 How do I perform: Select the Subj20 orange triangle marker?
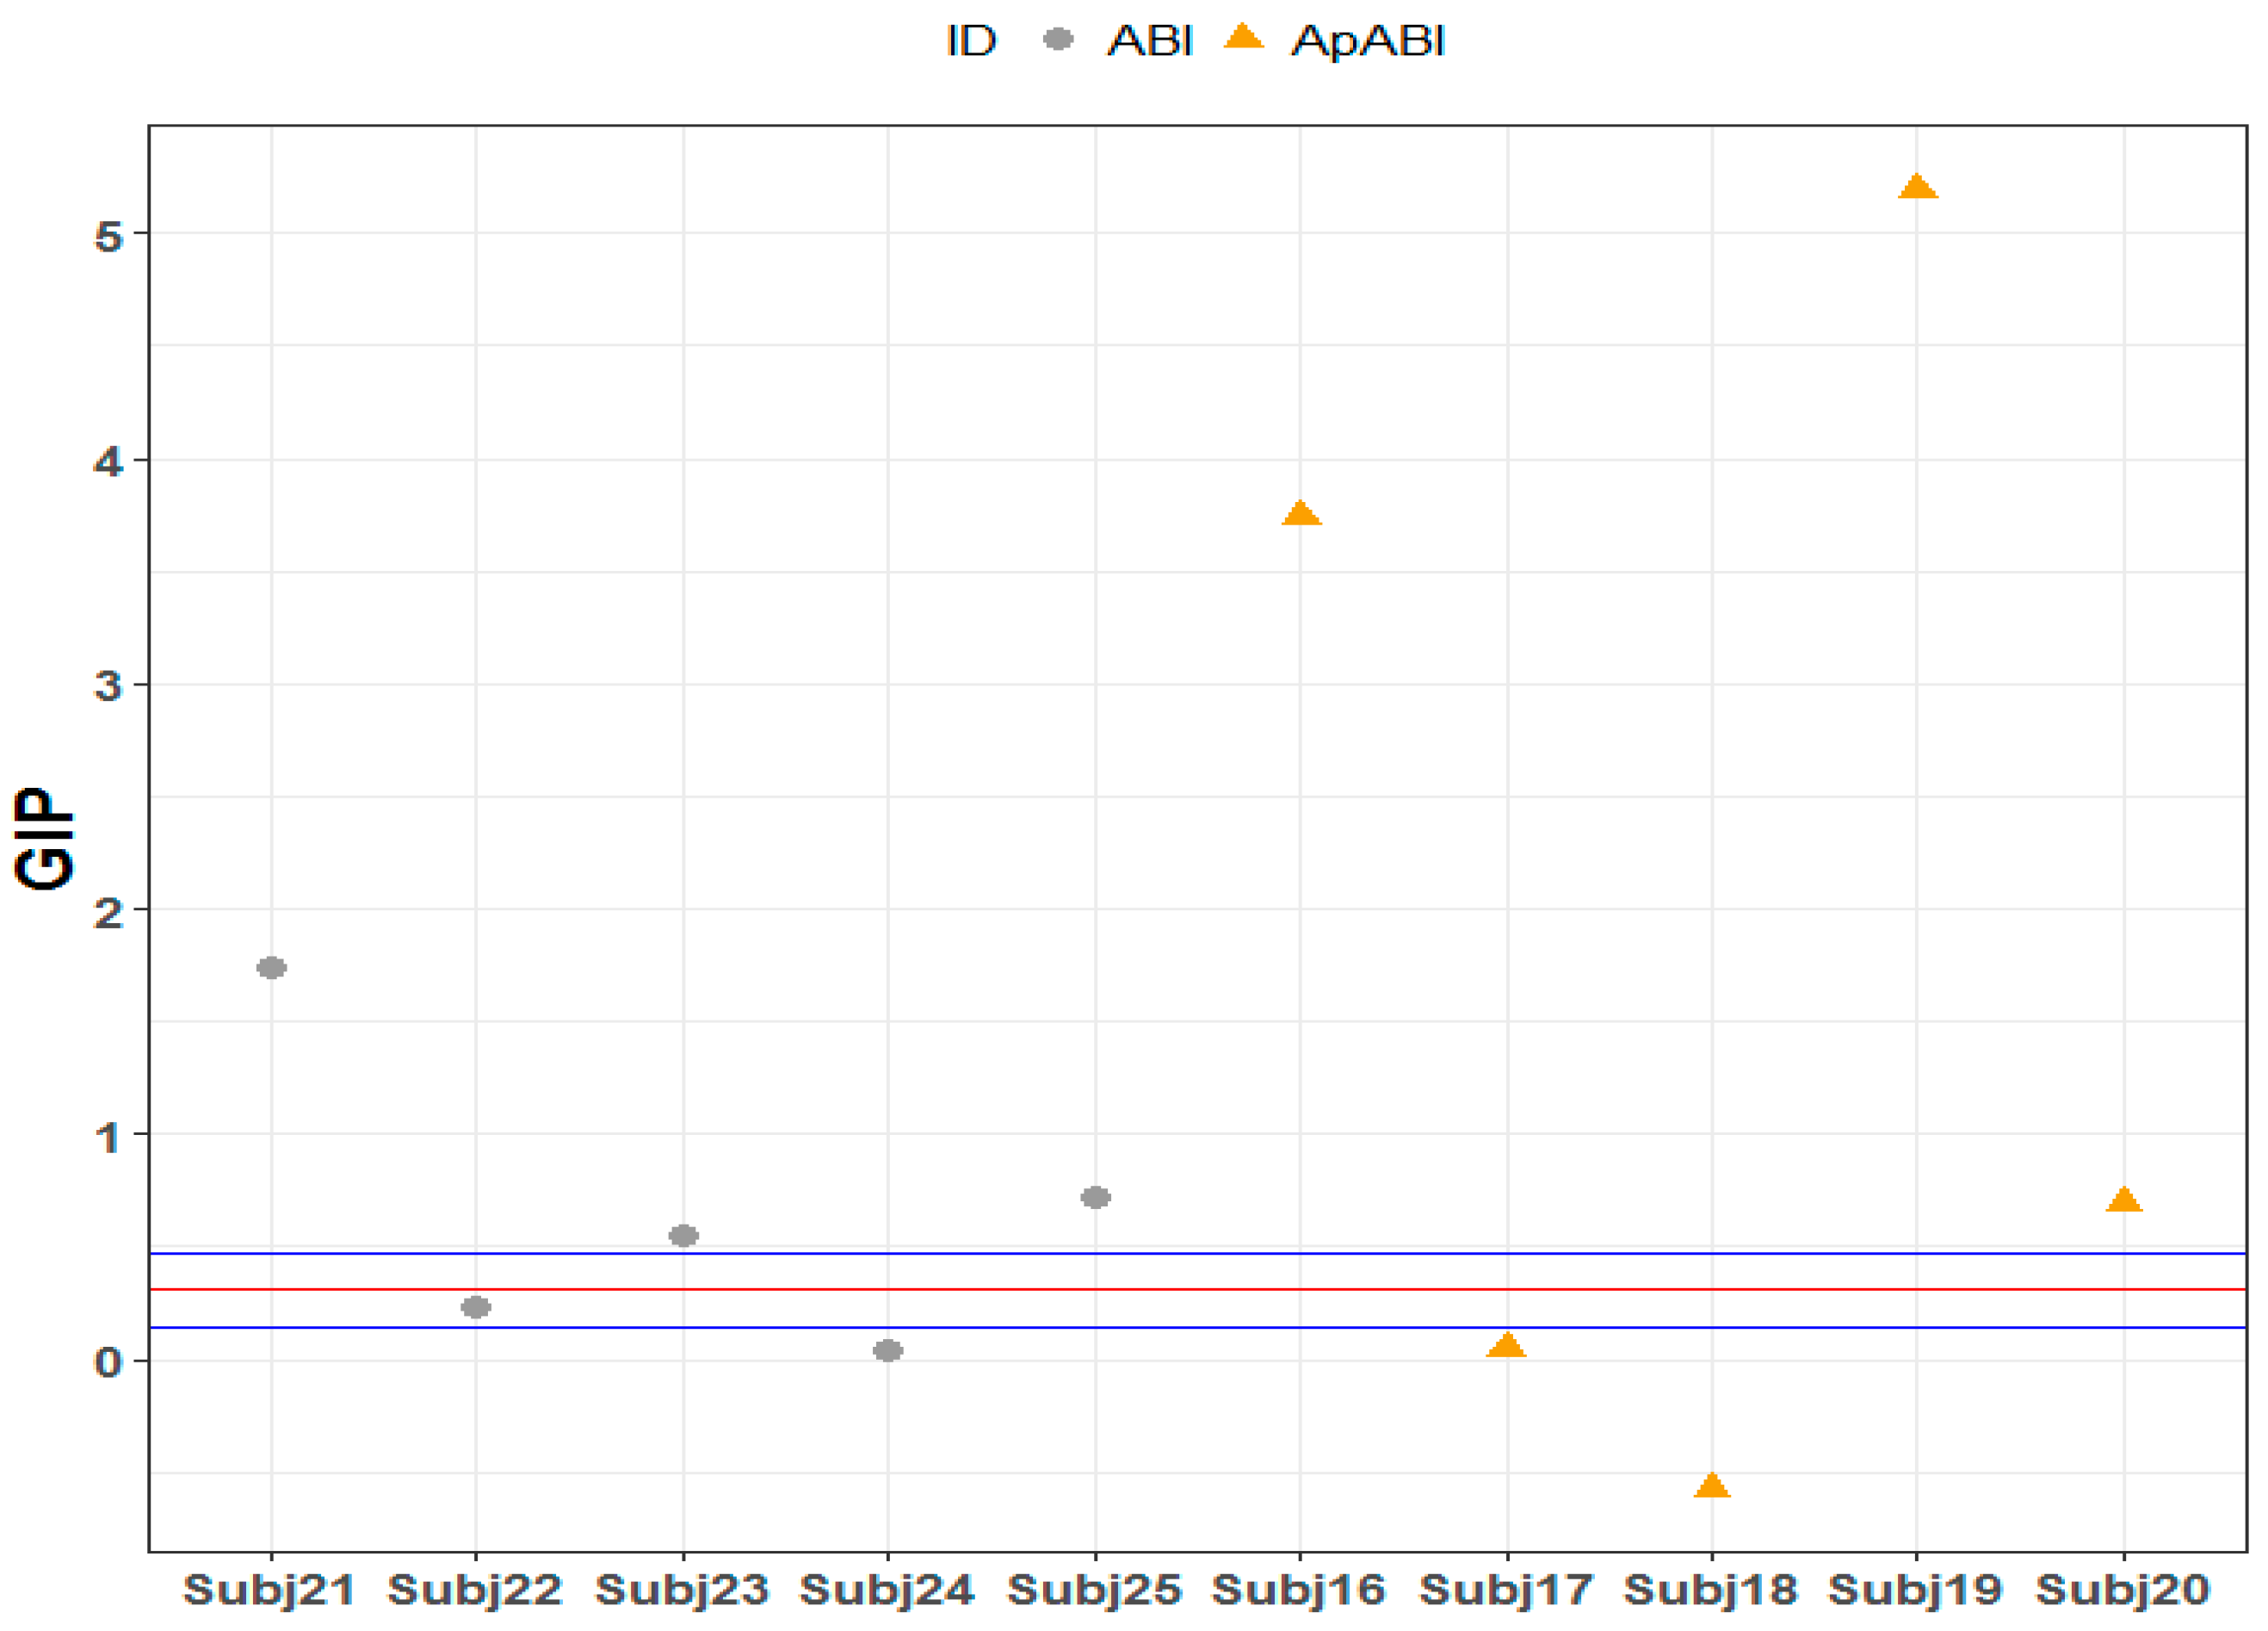(x=2124, y=1200)
